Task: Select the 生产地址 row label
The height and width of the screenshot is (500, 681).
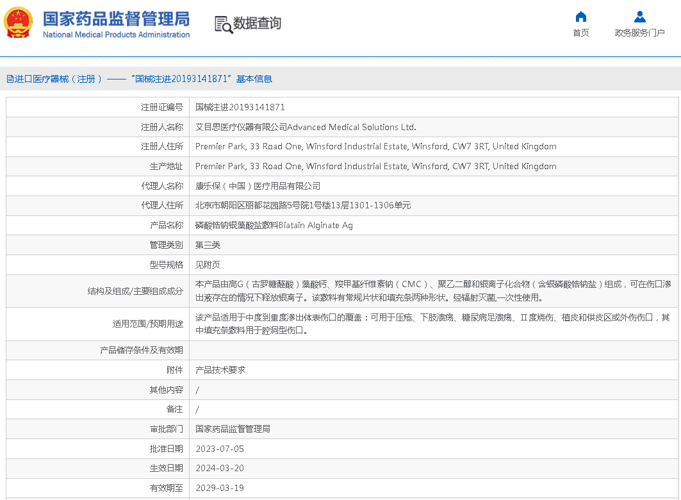Action: (167, 167)
